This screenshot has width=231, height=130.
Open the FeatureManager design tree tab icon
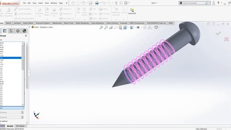[x=5, y=31]
